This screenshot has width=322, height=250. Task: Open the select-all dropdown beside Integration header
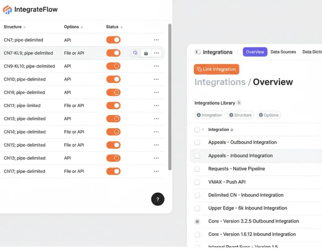pos(202,129)
